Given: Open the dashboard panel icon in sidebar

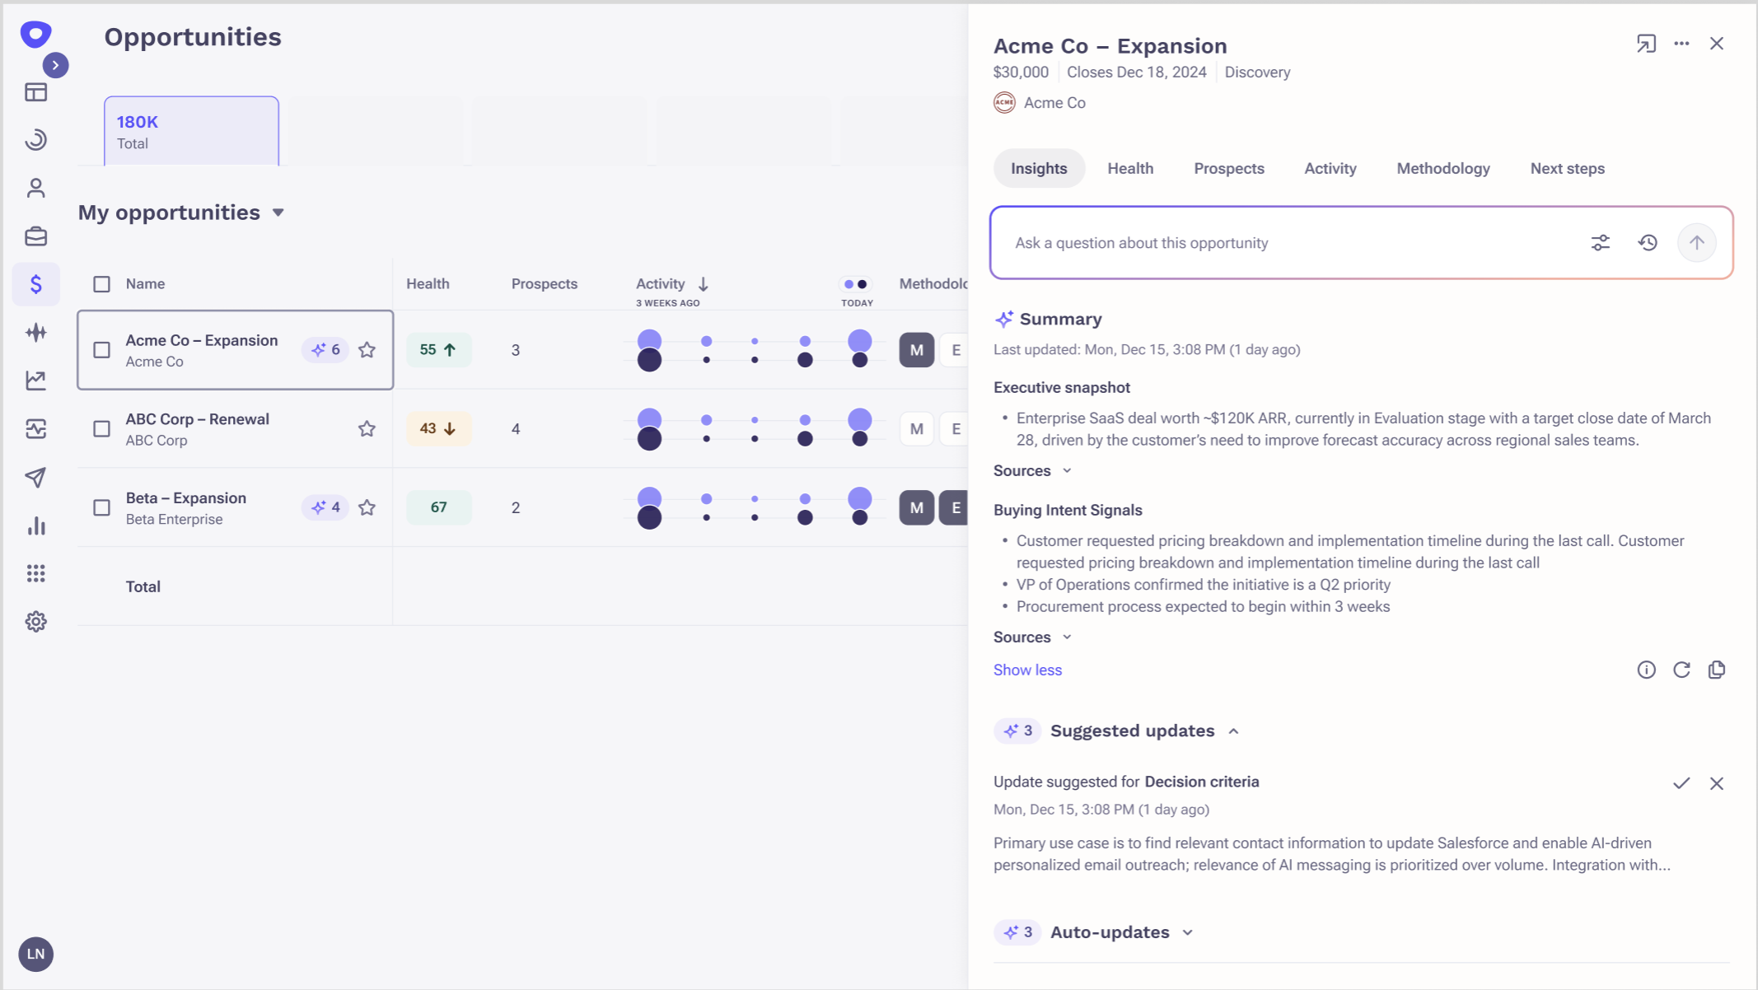Looking at the screenshot, I should [35, 91].
